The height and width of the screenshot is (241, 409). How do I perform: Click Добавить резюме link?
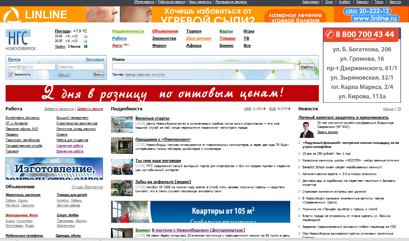(90, 109)
